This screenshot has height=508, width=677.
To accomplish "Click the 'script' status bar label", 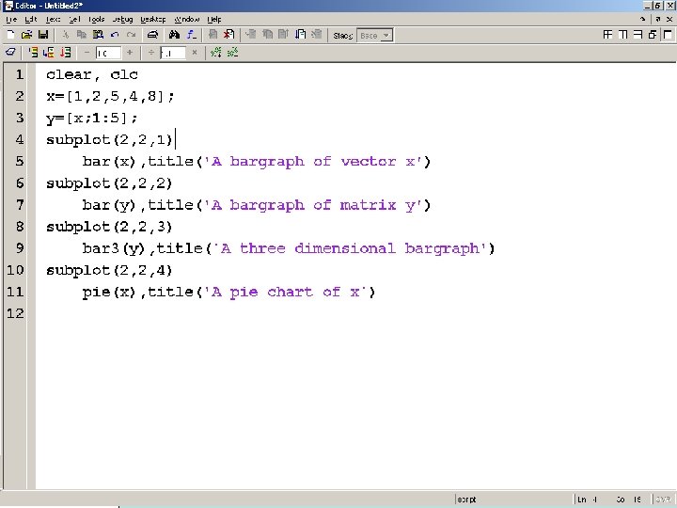I will [466, 500].
